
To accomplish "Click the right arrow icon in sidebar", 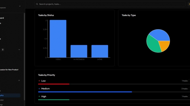I will 19,80.
